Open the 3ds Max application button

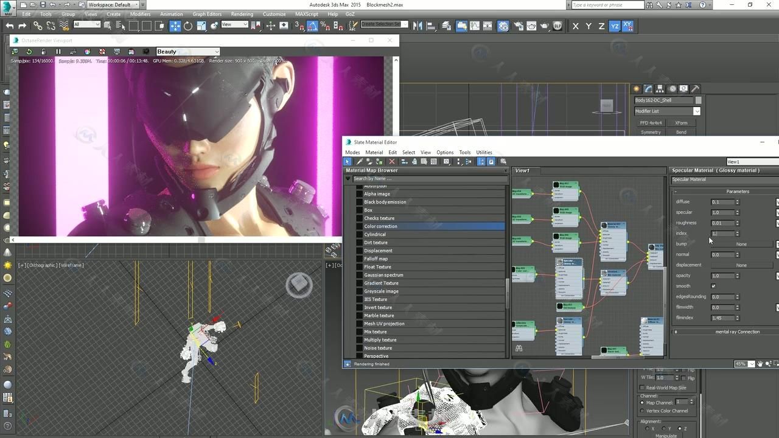9,7
